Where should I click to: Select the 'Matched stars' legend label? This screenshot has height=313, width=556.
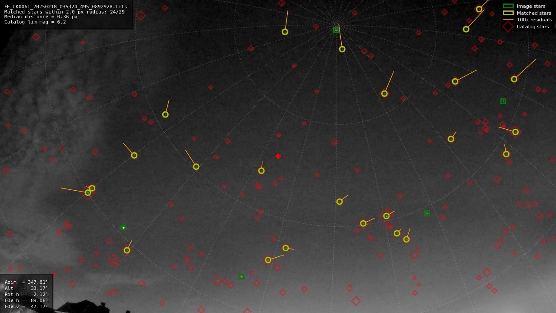click(x=534, y=13)
